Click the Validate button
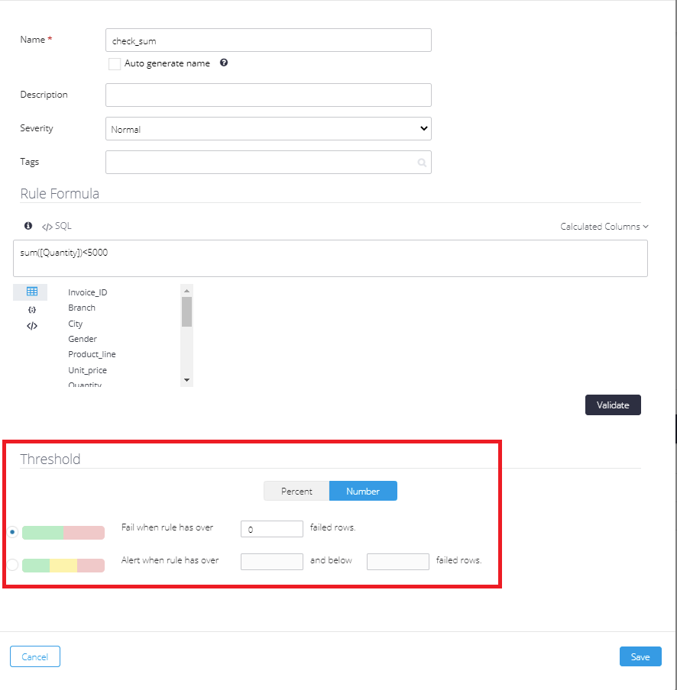 click(613, 405)
